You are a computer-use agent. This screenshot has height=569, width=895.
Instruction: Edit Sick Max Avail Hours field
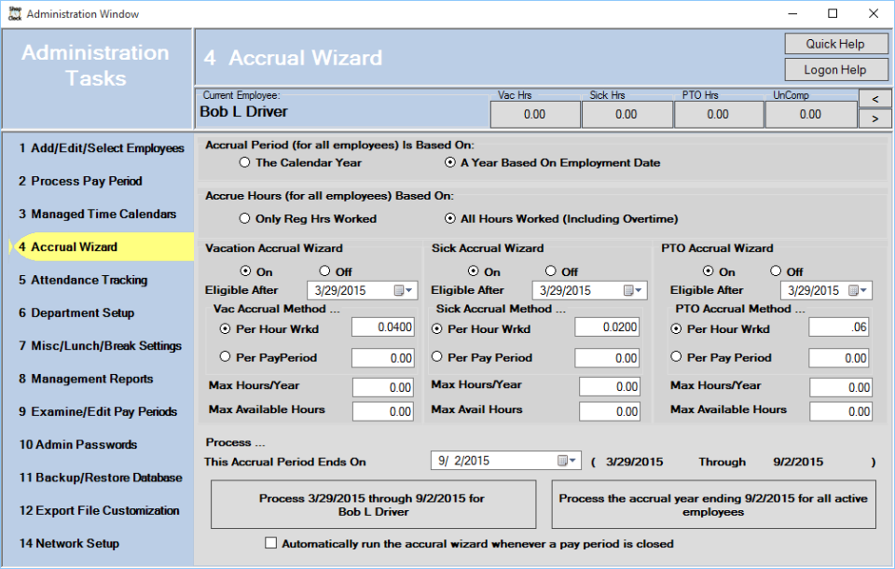(609, 411)
